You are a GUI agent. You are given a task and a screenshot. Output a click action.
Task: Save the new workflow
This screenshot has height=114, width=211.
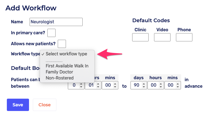pyautogui.click(x=18, y=105)
